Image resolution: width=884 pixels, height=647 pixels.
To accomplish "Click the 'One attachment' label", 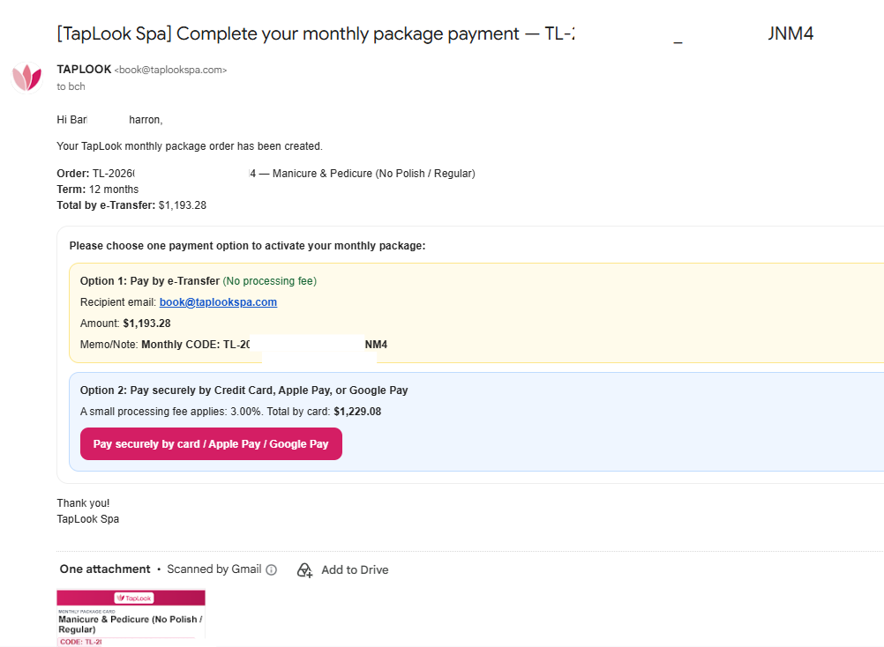I will coord(105,569).
